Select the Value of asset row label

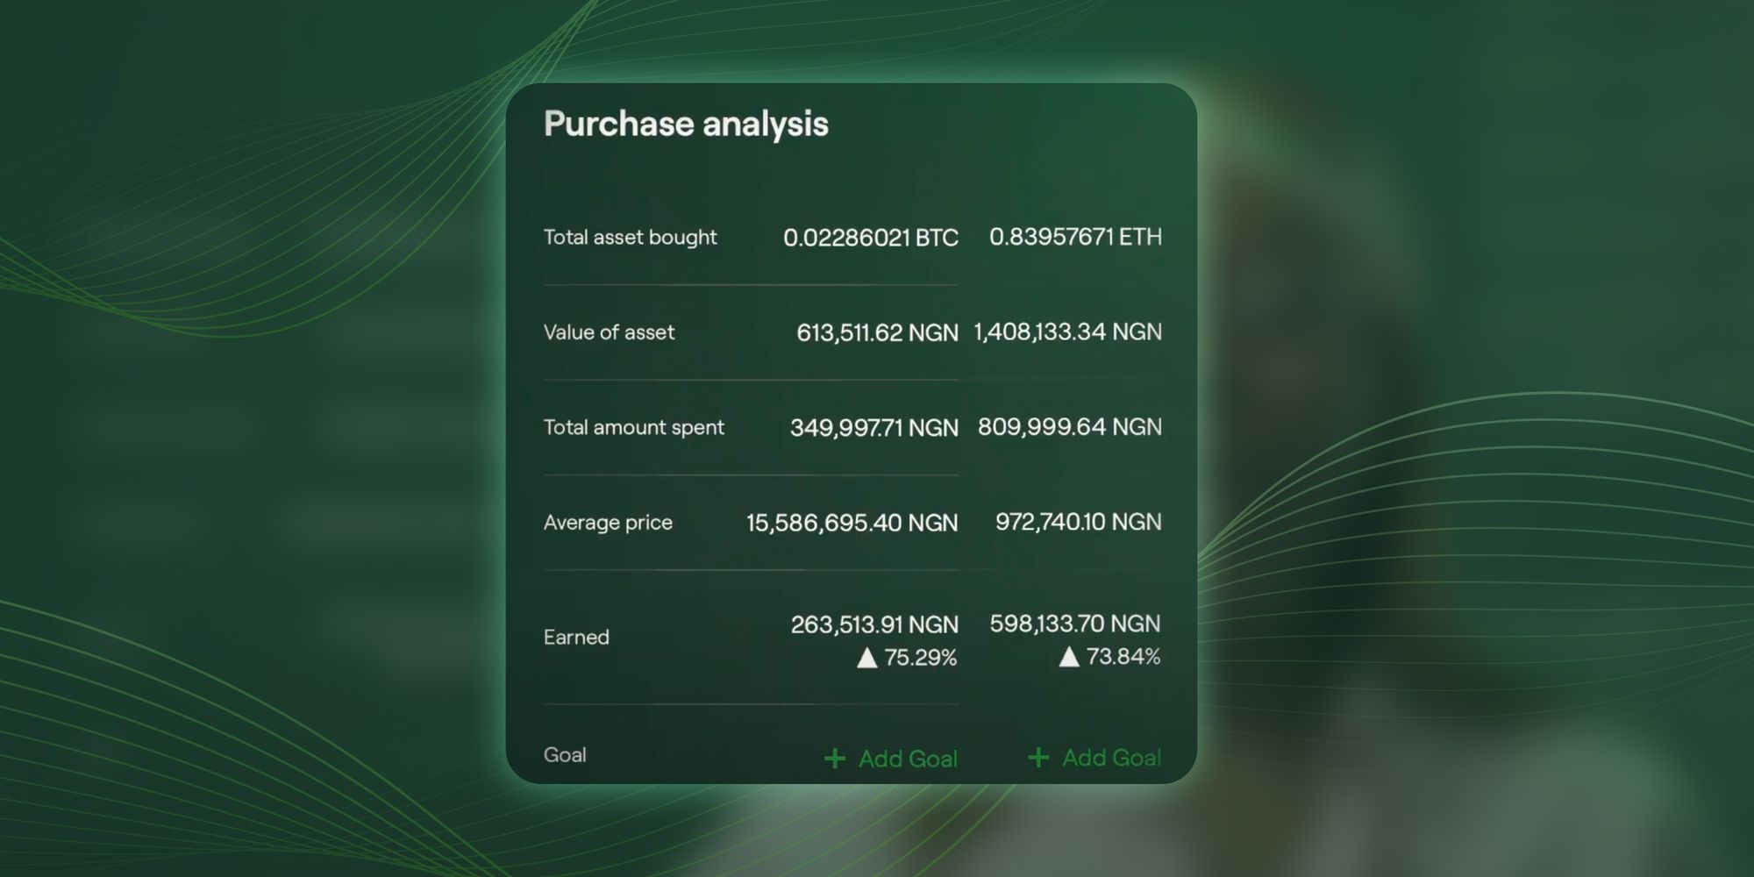[609, 332]
